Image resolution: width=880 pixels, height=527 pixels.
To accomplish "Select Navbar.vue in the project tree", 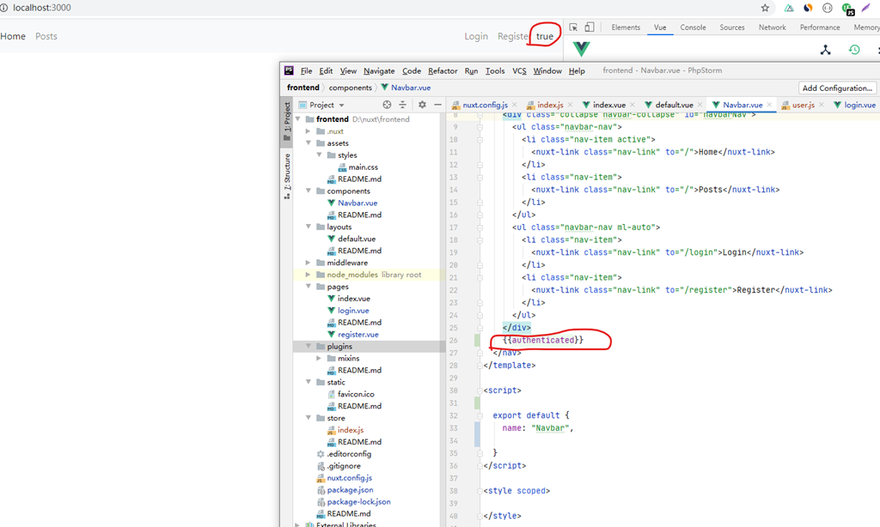I will click(x=357, y=203).
